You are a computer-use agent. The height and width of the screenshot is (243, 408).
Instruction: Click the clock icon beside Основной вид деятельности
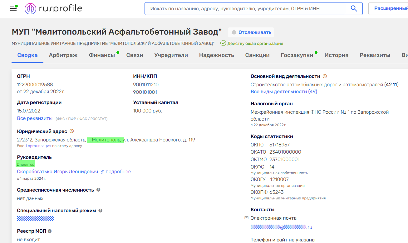[325, 76]
